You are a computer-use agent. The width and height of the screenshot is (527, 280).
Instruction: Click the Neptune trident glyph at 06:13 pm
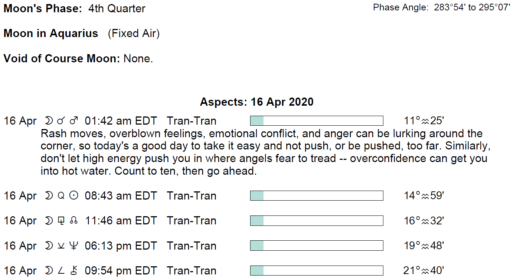coord(74,246)
